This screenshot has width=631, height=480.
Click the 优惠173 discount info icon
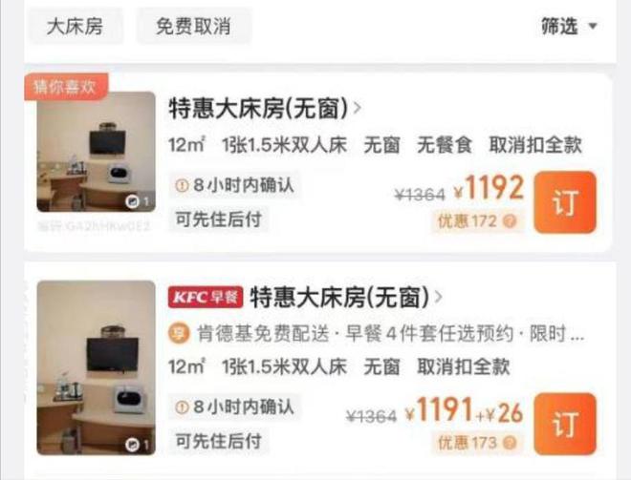click(510, 443)
